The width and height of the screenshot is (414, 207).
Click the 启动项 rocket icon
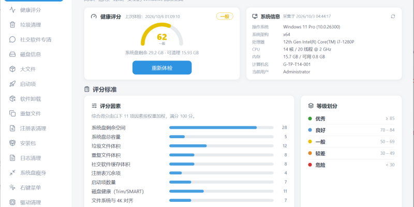point(12,84)
